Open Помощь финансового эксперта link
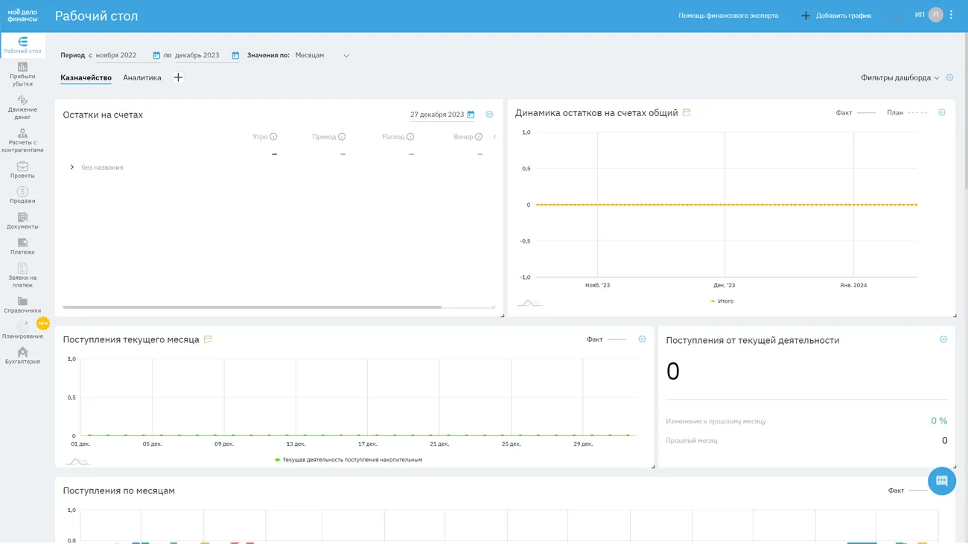 pos(727,16)
